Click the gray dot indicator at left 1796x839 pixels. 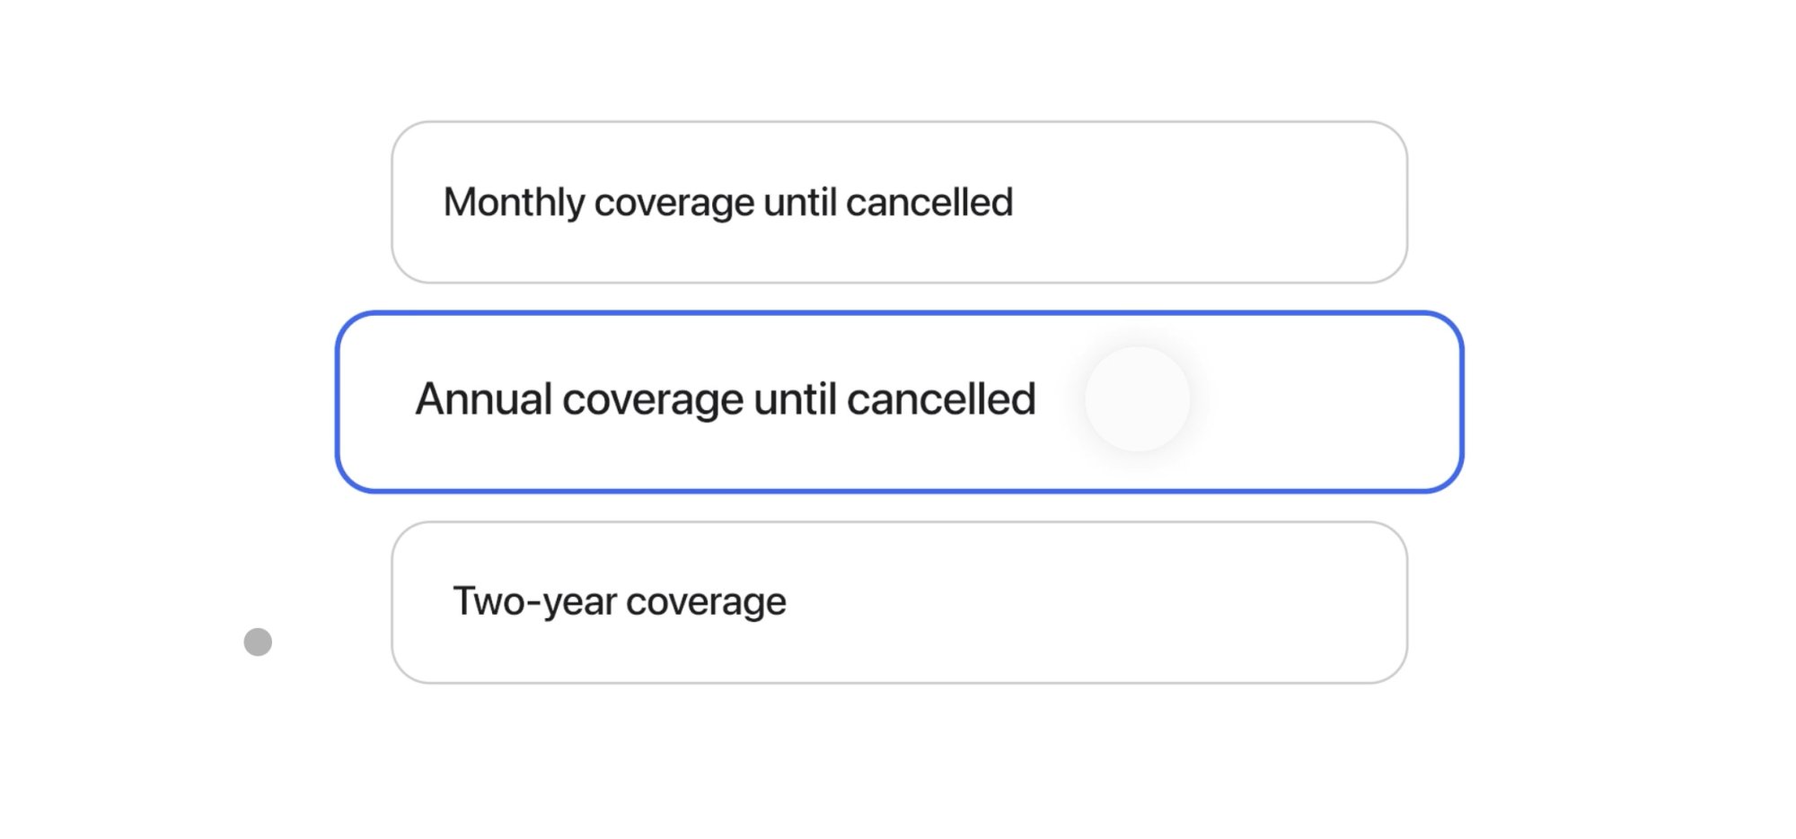click(x=258, y=642)
